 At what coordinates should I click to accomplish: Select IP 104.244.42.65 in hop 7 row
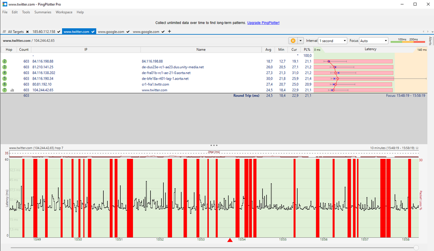tap(43, 90)
